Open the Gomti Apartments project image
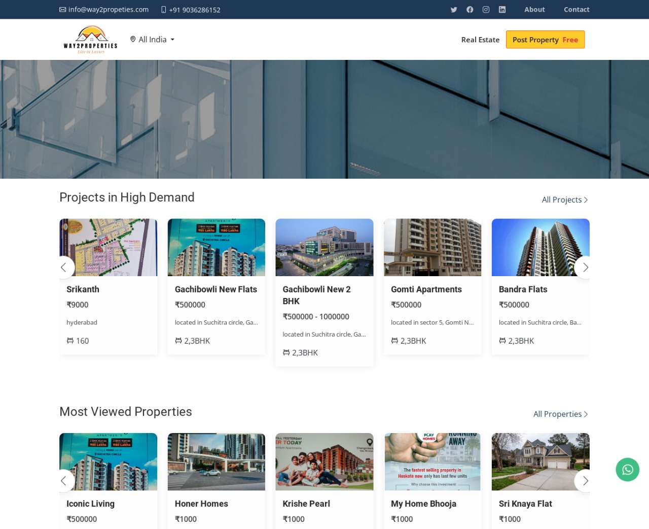 click(432, 247)
